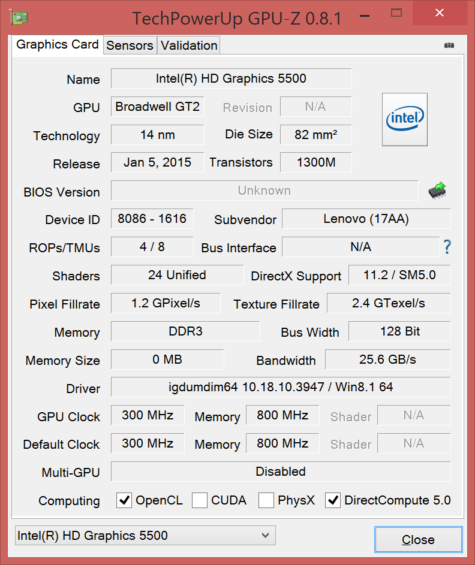Open the Validation tab

click(x=189, y=46)
